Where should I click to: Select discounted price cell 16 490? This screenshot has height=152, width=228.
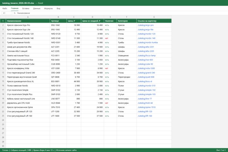tap(92, 25)
